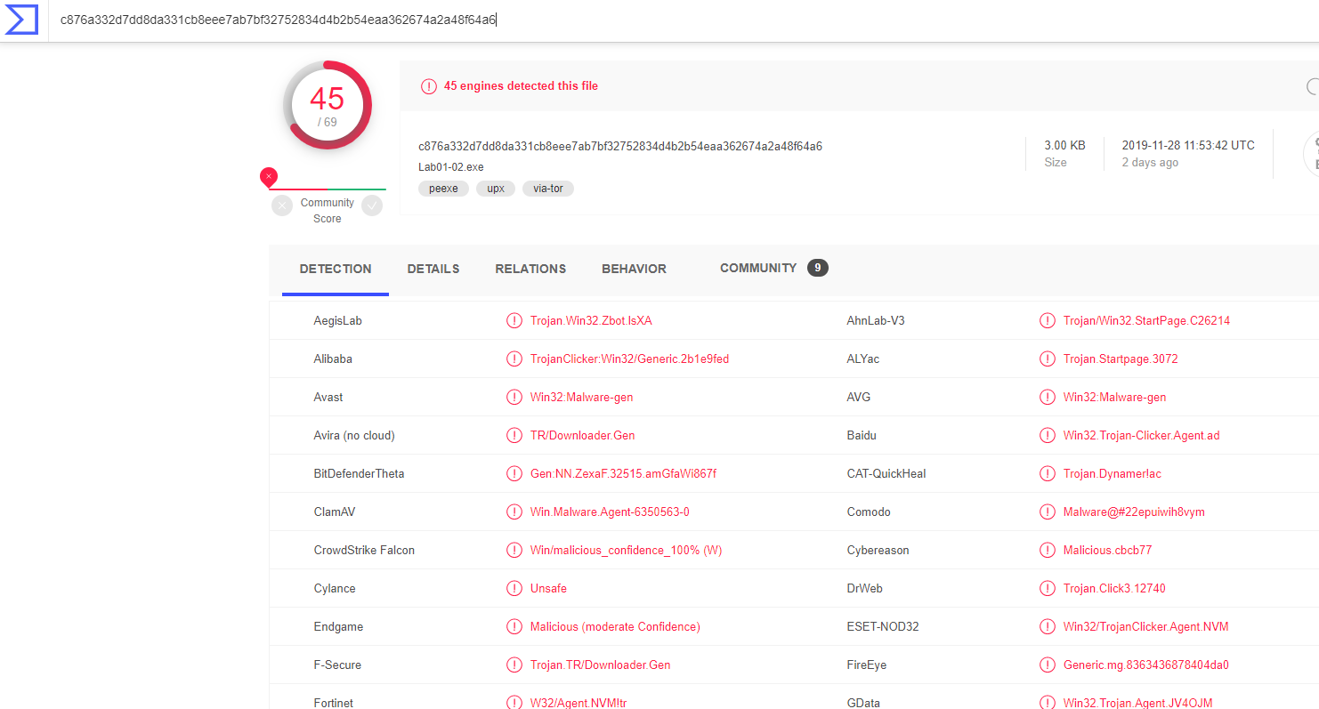This screenshot has width=1319, height=709.
Task: Click the Win/malicious_confidence_100% (W) result
Action: click(x=626, y=550)
